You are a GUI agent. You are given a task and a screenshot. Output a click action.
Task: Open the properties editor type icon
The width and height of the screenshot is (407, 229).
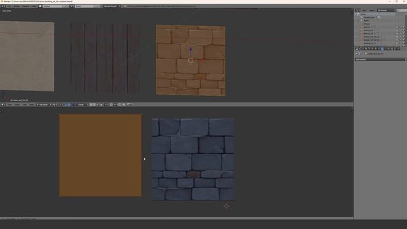357,49
